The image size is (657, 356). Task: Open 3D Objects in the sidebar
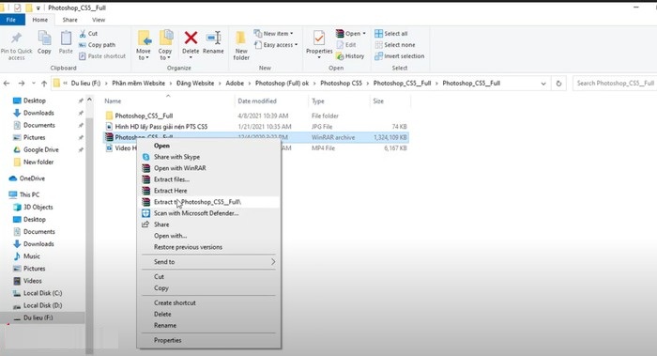(x=38, y=208)
